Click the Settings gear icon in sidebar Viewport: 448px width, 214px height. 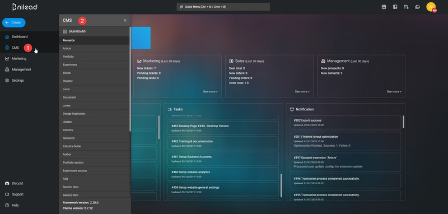click(7, 81)
